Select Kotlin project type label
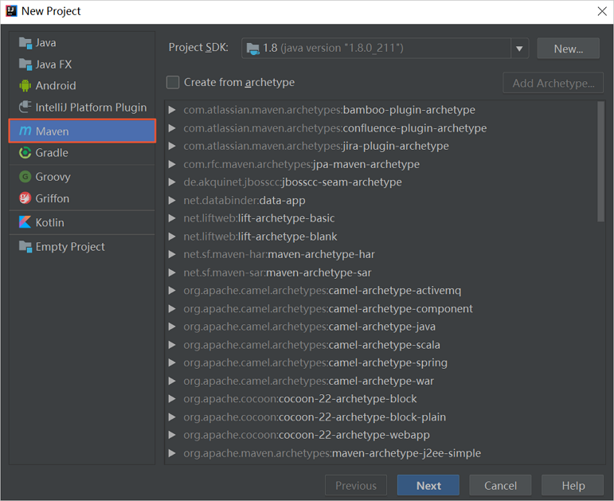Image resolution: width=614 pixels, height=501 pixels. coord(49,222)
